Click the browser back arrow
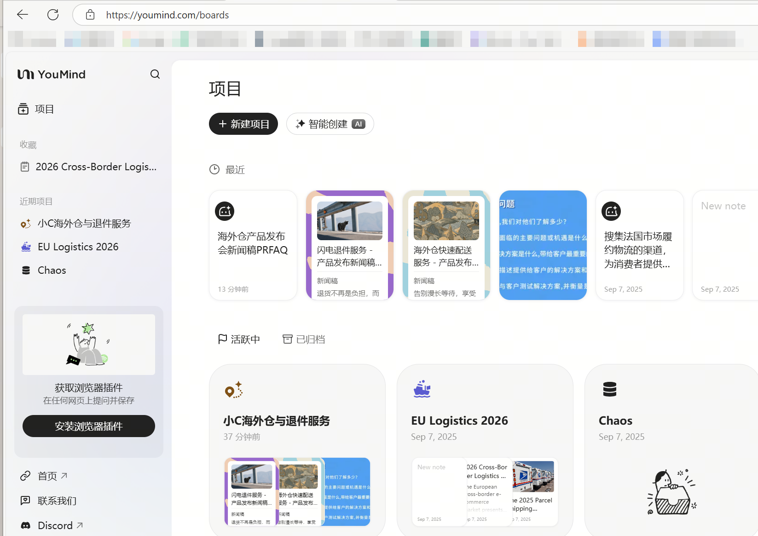The width and height of the screenshot is (758, 536). (23, 15)
